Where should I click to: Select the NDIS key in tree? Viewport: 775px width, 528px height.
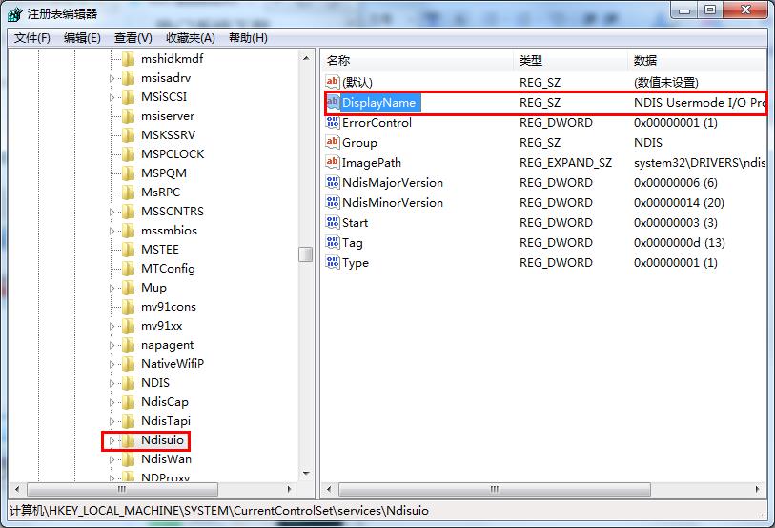tap(155, 383)
